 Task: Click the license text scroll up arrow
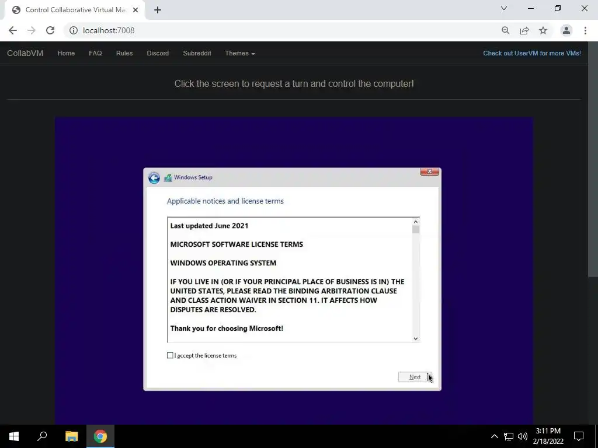click(x=416, y=222)
